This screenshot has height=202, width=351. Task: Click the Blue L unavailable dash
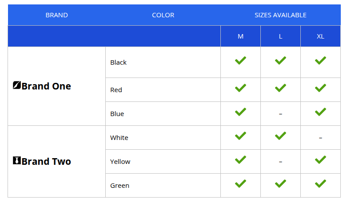[280, 114]
